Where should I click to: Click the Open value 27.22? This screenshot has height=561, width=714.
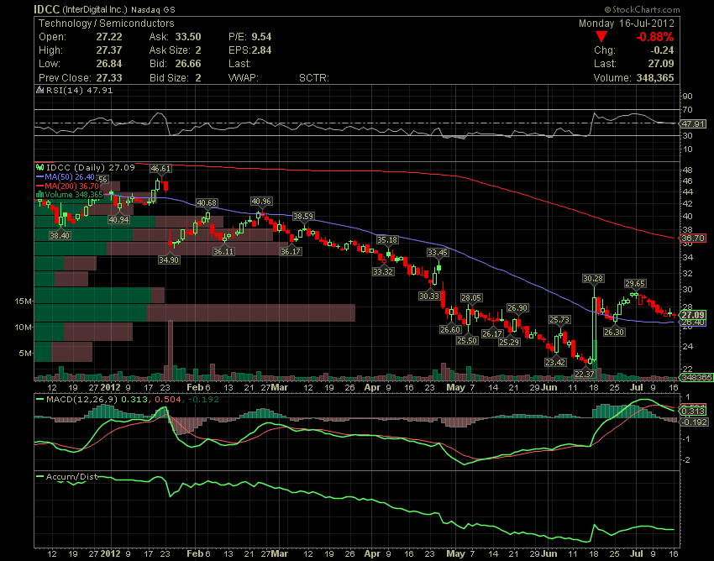coord(109,37)
